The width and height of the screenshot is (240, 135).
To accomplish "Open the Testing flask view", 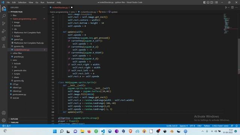I will pyautogui.click(x=4, y=46).
